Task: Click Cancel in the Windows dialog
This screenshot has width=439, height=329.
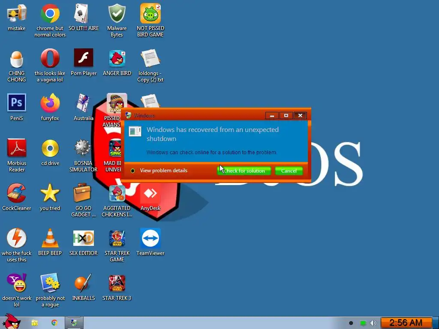Action: tap(289, 170)
